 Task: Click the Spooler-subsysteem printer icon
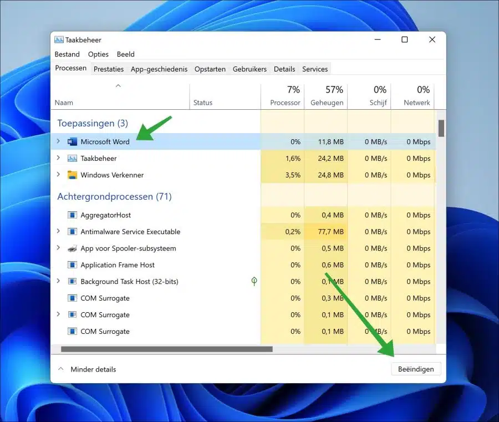click(x=72, y=248)
